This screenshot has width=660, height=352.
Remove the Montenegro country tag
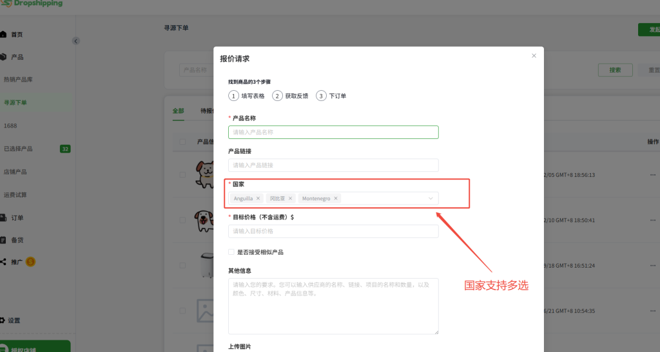[336, 199]
